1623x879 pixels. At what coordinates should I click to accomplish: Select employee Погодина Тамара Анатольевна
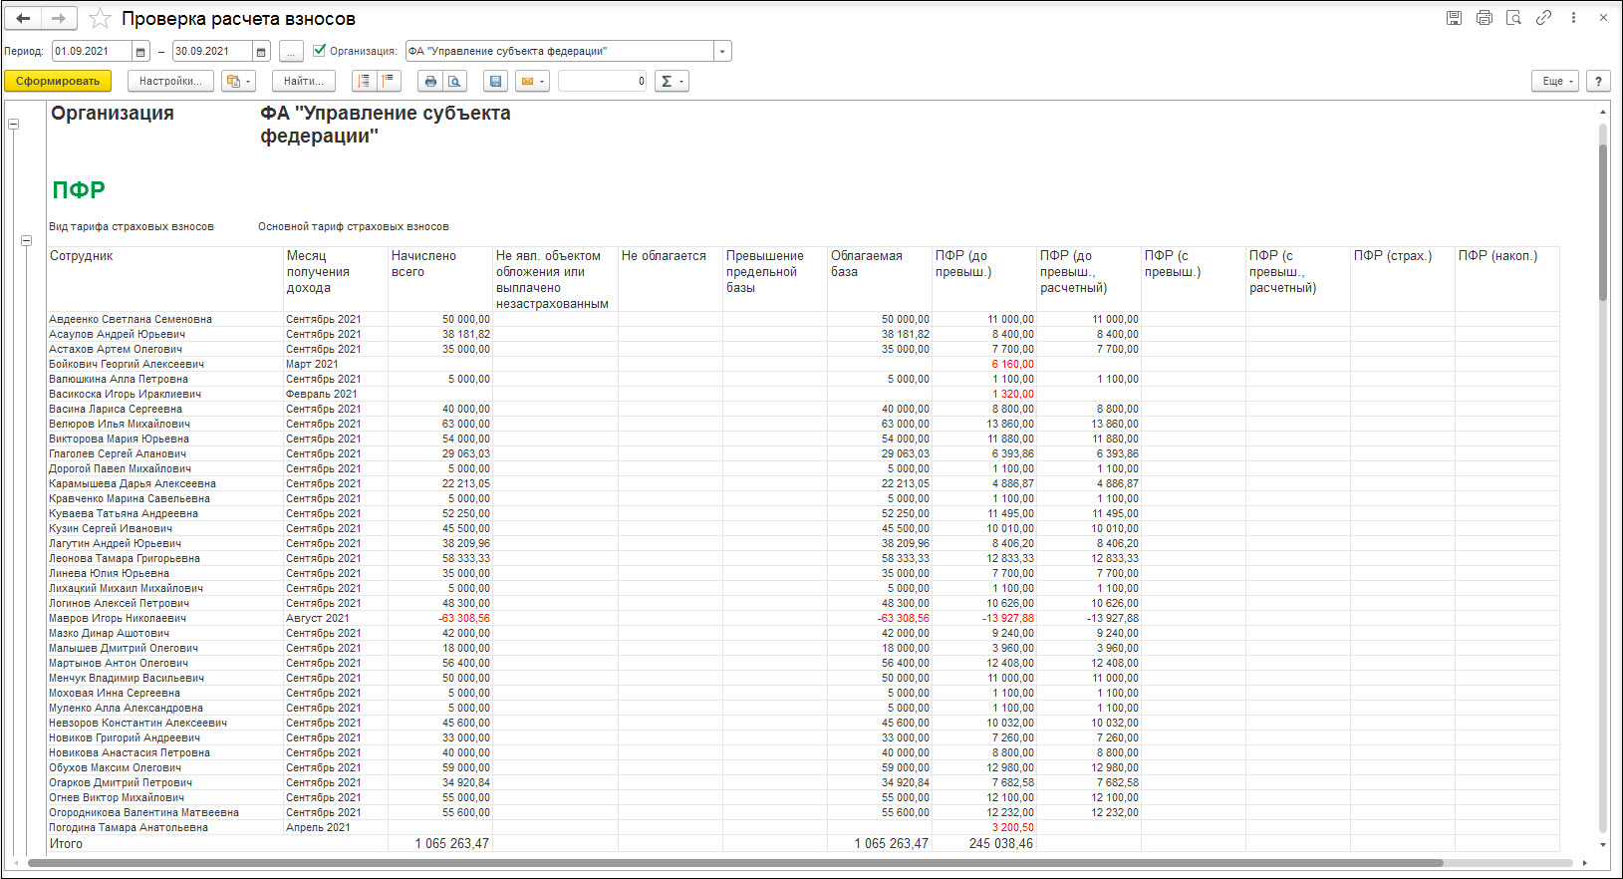[x=129, y=828]
